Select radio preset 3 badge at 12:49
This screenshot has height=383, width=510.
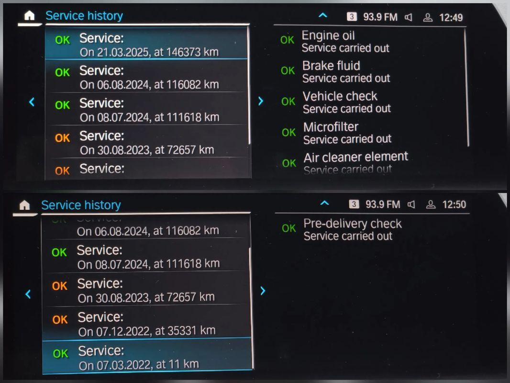pyautogui.click(x=352, y=17)
